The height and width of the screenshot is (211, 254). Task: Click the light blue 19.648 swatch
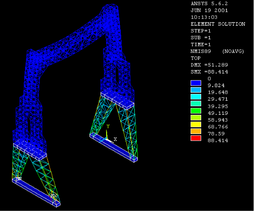coord(196,90)
